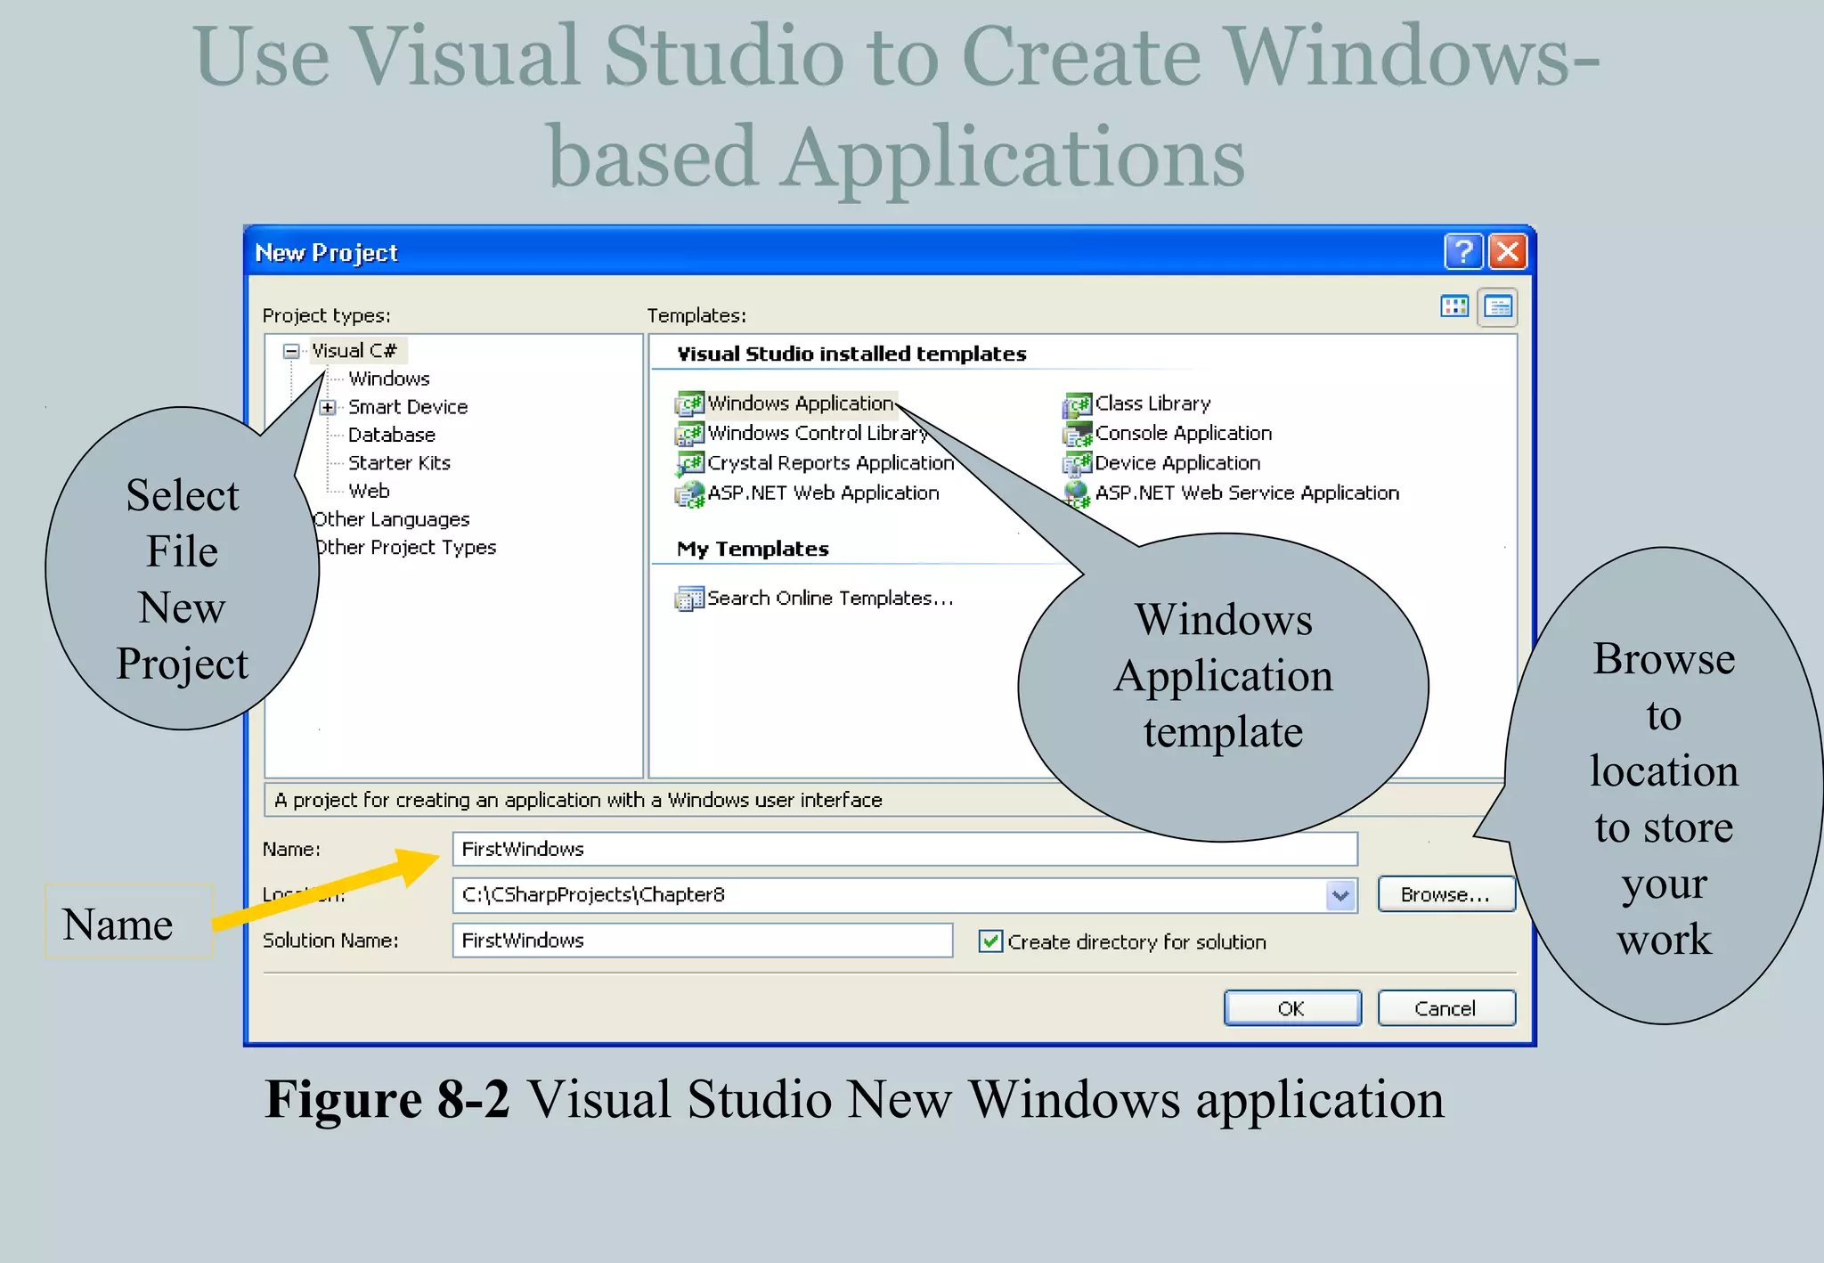Choose the Crystal Reports Application icon
The width and height of the screenshot is (1824, 1263).
click(689, 464)
